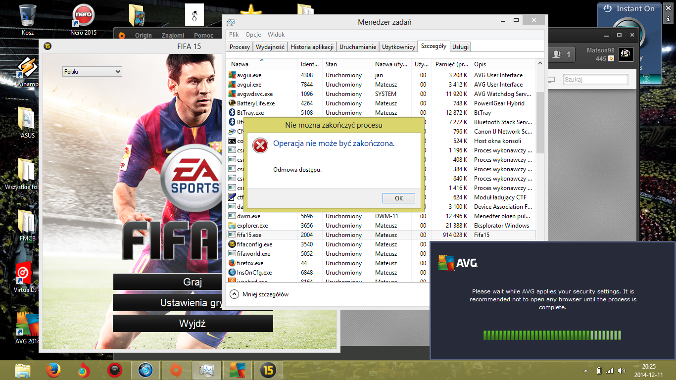Click the Instant On power icon

tap(608, 9)
